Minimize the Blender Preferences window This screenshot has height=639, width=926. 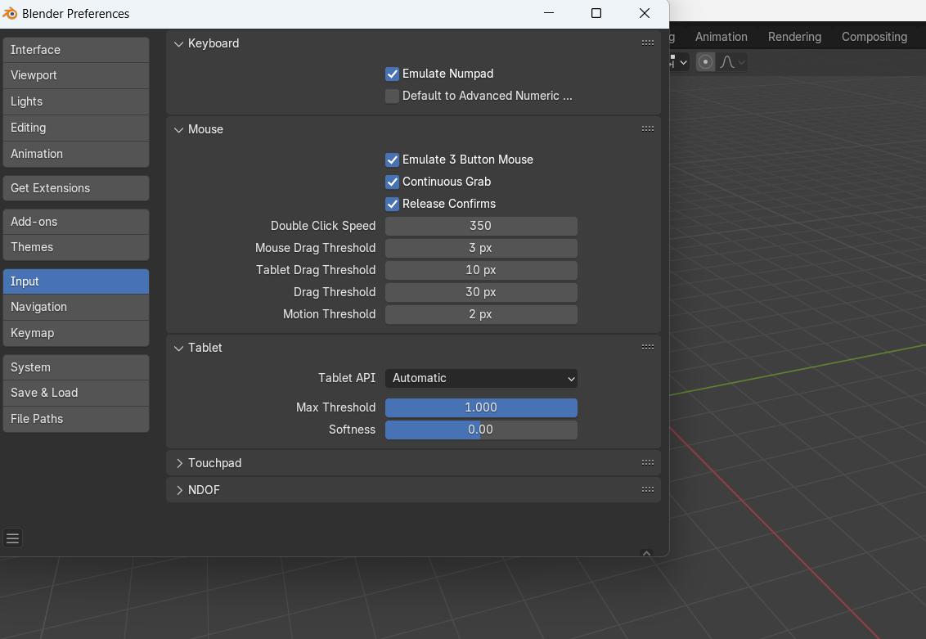(x=549, y=13)
